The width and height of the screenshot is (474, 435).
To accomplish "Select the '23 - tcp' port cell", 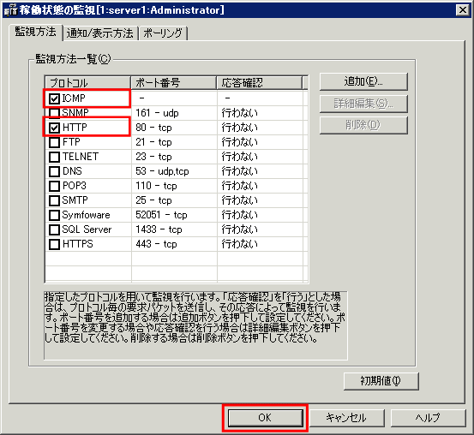I will 174,157.
